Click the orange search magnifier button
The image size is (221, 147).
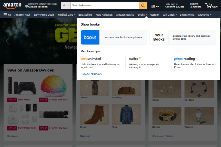[143, 5]
